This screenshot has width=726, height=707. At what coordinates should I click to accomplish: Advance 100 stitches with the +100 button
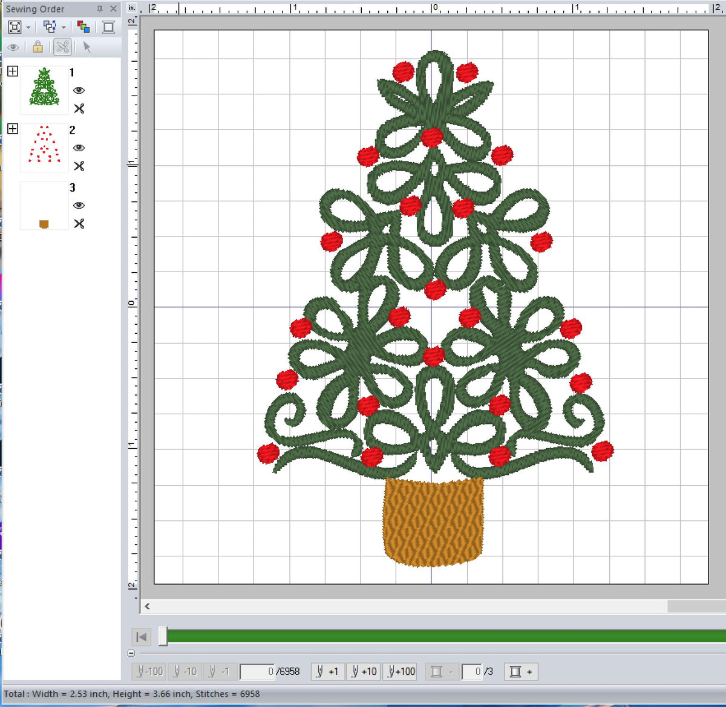[400, 671]
